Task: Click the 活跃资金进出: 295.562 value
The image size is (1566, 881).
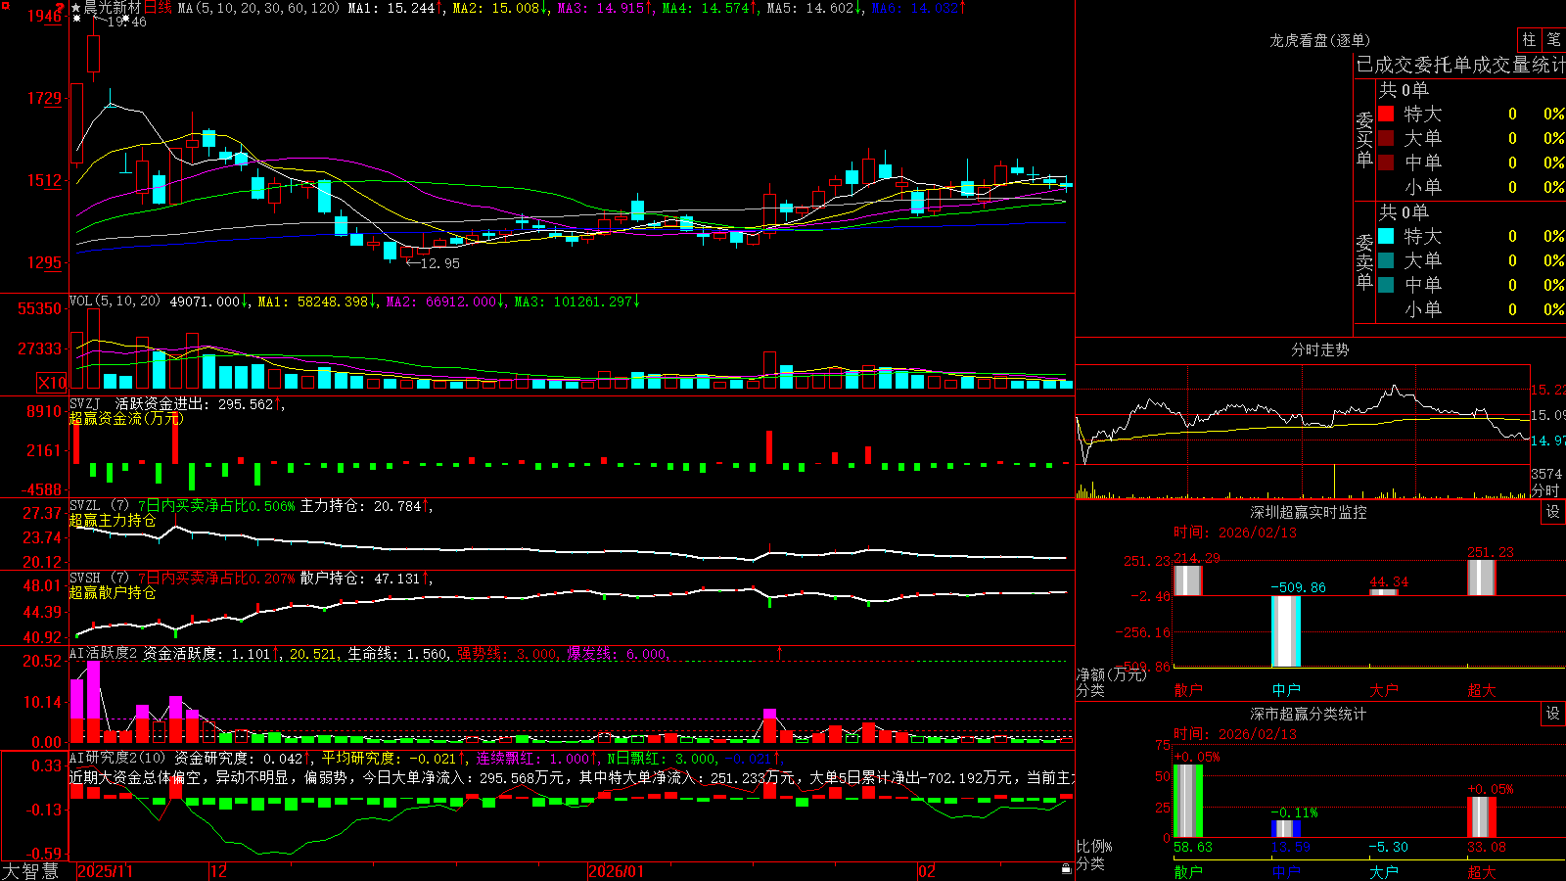Action: (x=195, y=403)
